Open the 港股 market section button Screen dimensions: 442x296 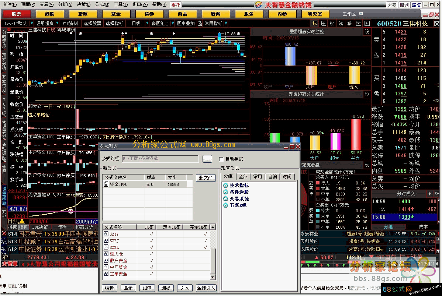(49, 14)
